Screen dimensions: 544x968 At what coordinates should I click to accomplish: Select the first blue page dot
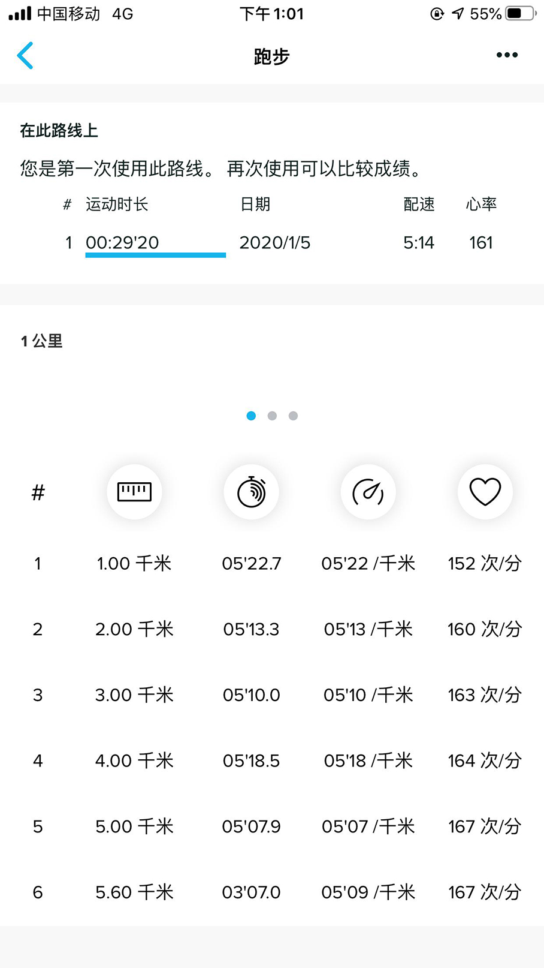click(x=251, y=416)
